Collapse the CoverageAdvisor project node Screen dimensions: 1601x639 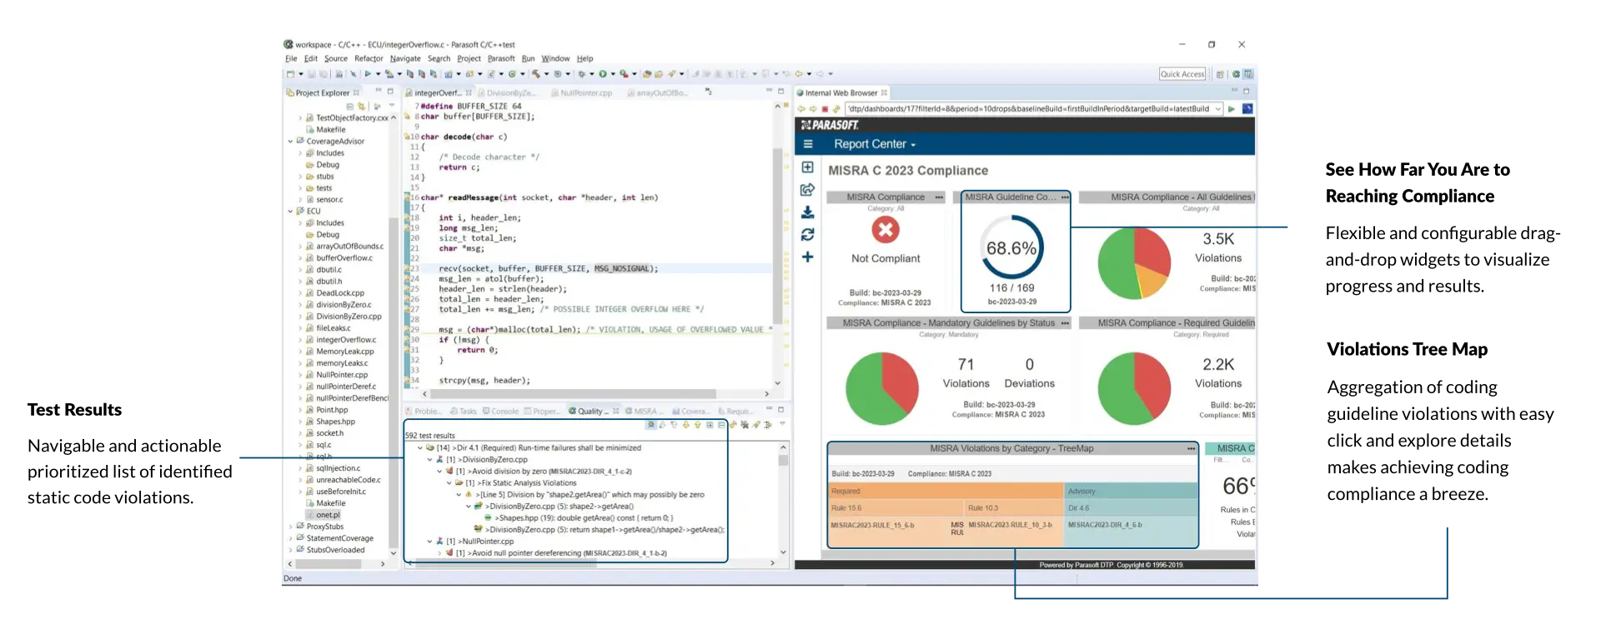click(x=291, y=142)
